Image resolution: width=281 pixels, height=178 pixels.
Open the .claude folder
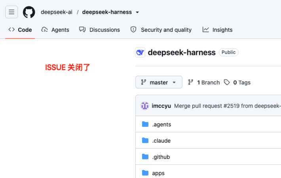pos(161,141)
